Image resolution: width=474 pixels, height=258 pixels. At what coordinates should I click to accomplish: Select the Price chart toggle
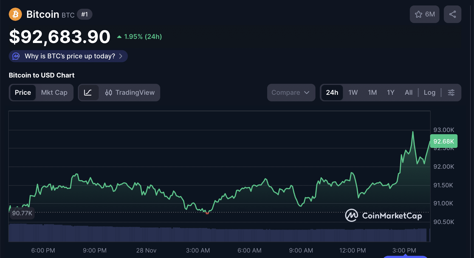coord(23,93)
